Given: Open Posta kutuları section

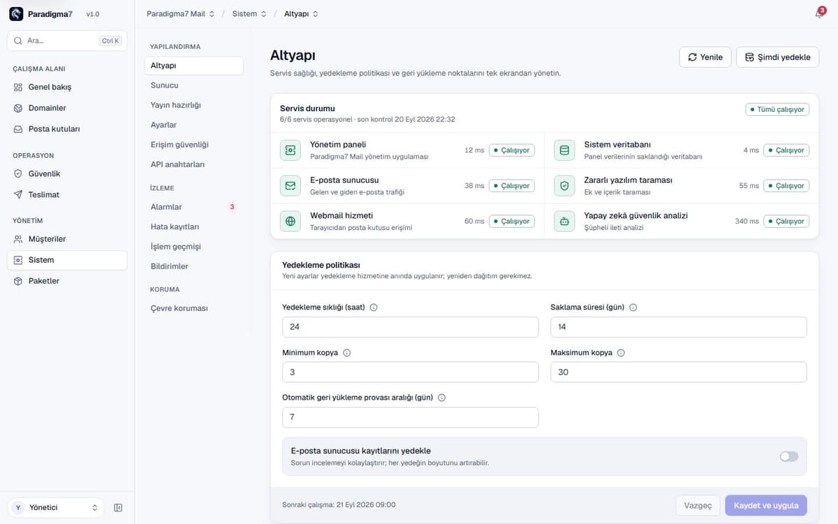Looking at the screenshot, I should (67, 129).
